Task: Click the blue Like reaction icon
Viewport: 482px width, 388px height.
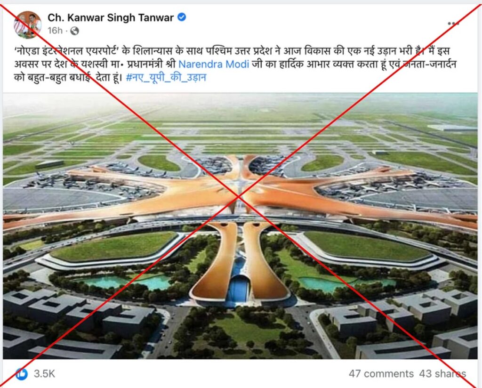Action: point(22,374)
